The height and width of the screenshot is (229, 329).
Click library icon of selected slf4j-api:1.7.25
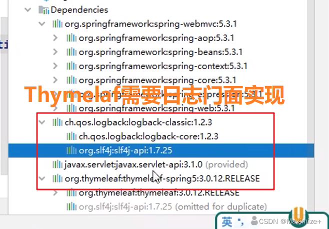tap(71, 150)
